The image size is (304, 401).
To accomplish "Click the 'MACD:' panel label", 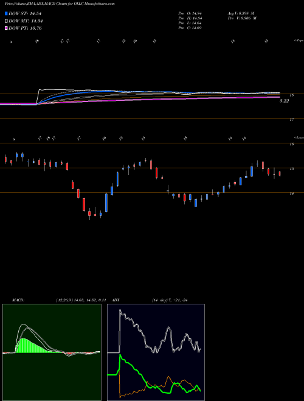I will pyautogui.click(x=18, y=300).
